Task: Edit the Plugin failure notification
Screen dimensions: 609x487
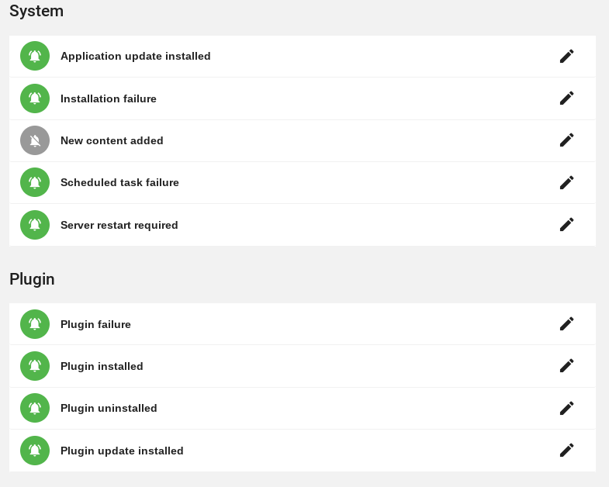Action: (x=566, y=323)
